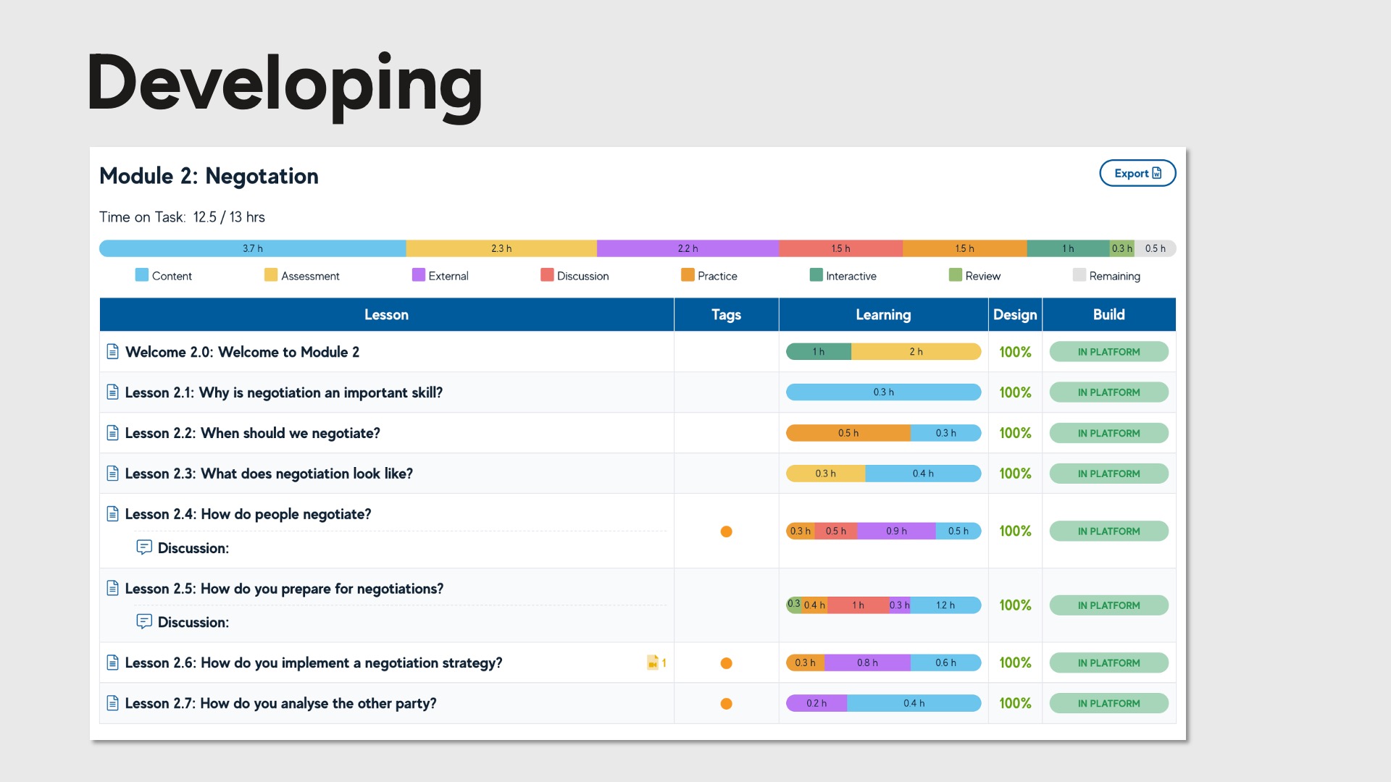Viewport: 1391px width, 782px height.
Task: Click Discussion text under Lesson 2.4
Action: pos(193,548)
